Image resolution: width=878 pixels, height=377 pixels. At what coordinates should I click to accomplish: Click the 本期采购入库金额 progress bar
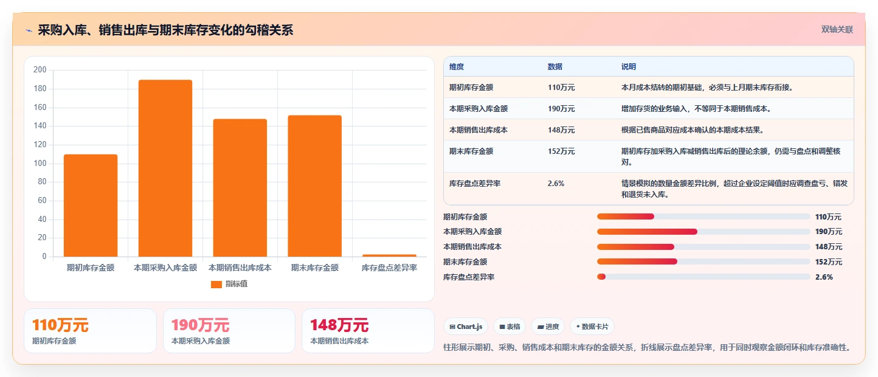tap(703, 232)
